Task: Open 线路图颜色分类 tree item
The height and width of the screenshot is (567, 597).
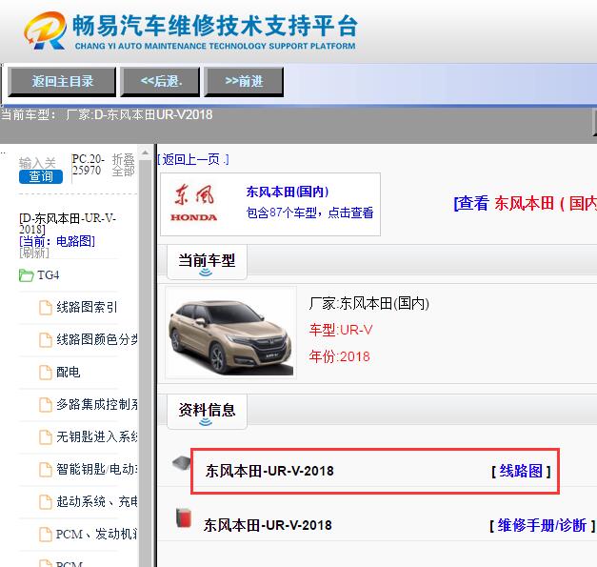Action: point(97,339)
